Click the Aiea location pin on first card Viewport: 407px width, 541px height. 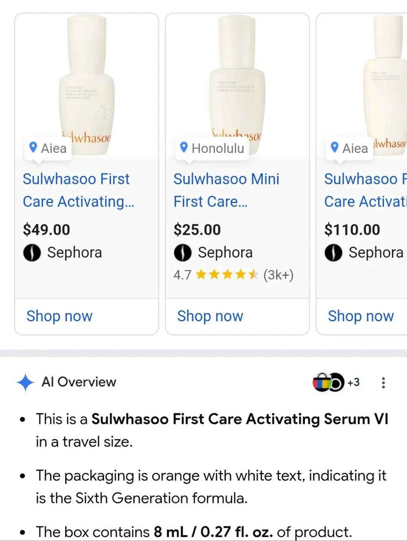(x=33, y=147)
